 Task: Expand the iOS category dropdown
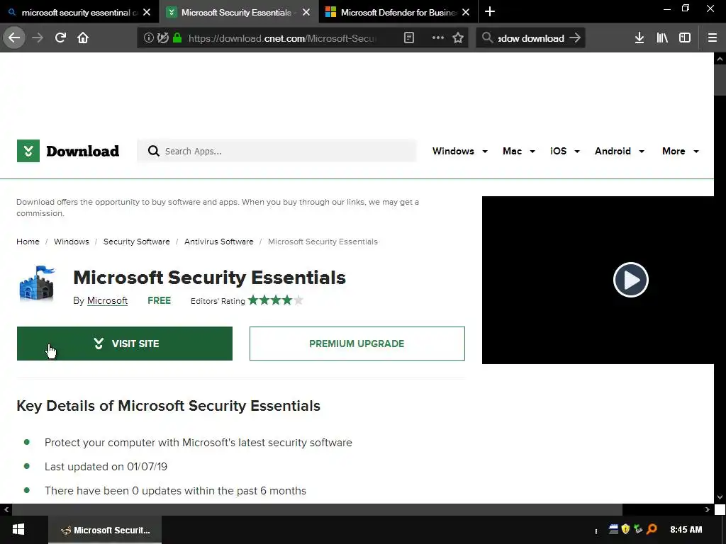[565, 152]
